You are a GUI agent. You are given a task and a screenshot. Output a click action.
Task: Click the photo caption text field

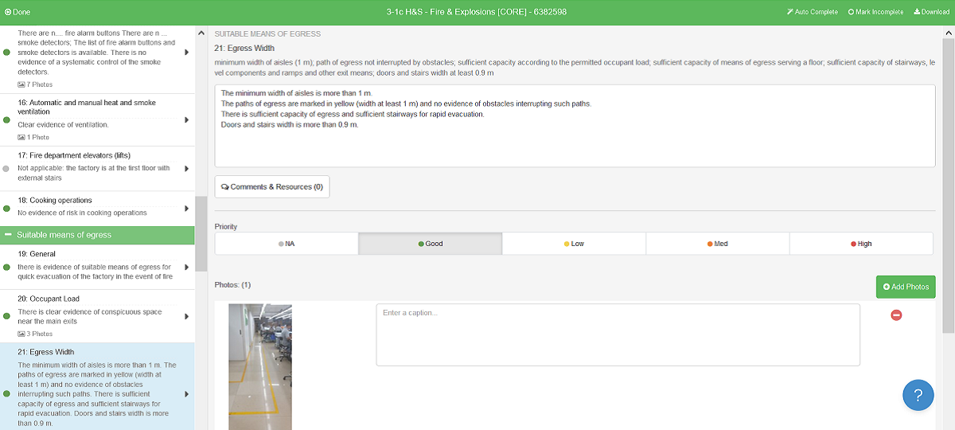[618, 334]
